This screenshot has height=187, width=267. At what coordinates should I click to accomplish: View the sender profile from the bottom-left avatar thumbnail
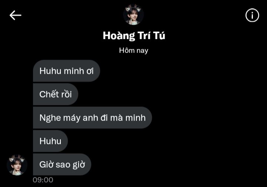[17, 165]
